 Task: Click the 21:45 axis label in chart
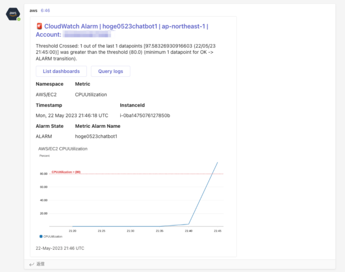pos(218,231)
